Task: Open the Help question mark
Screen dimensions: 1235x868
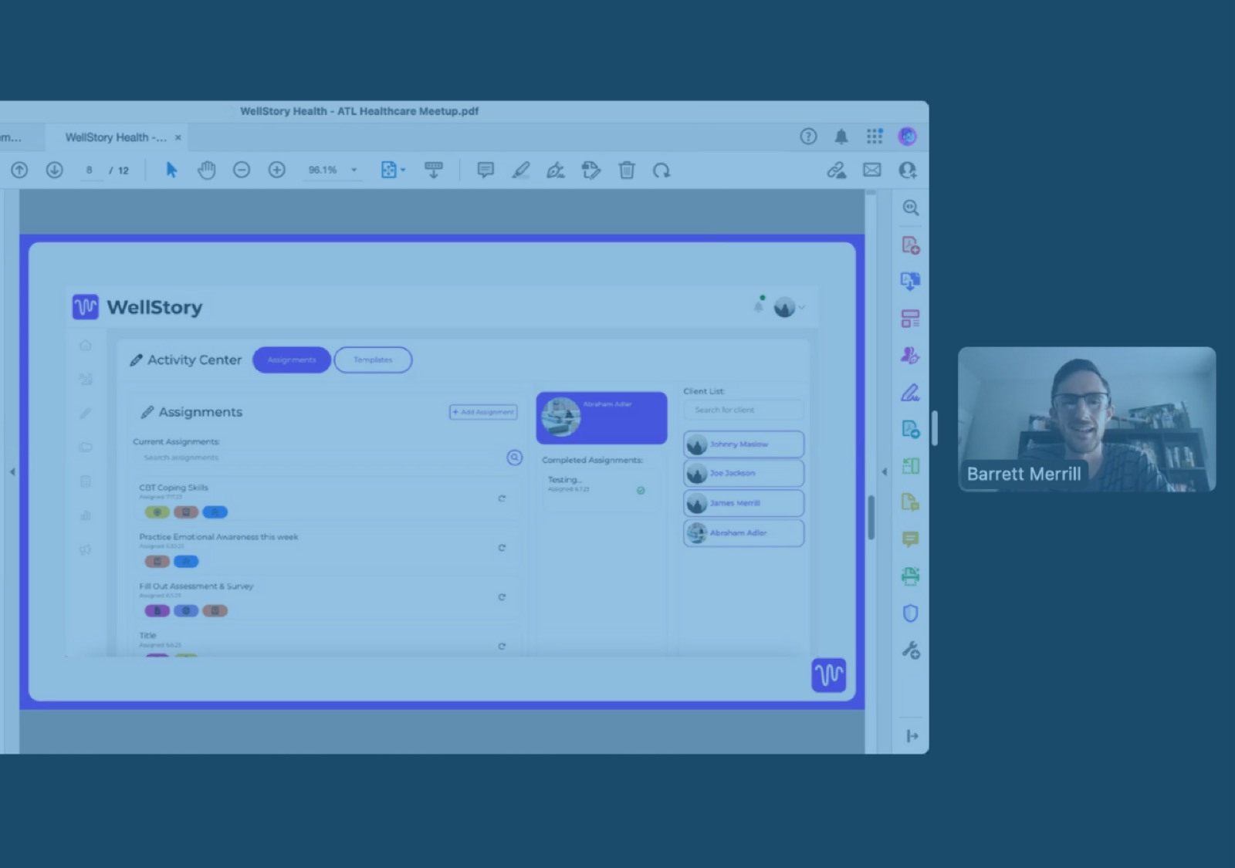Action: pos(808,137)
